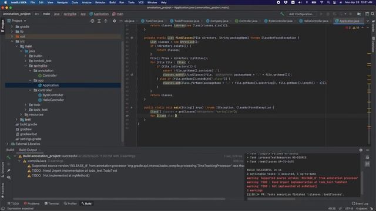Expand External Libraries node
The image size is (376, 211).
[8, 144]
